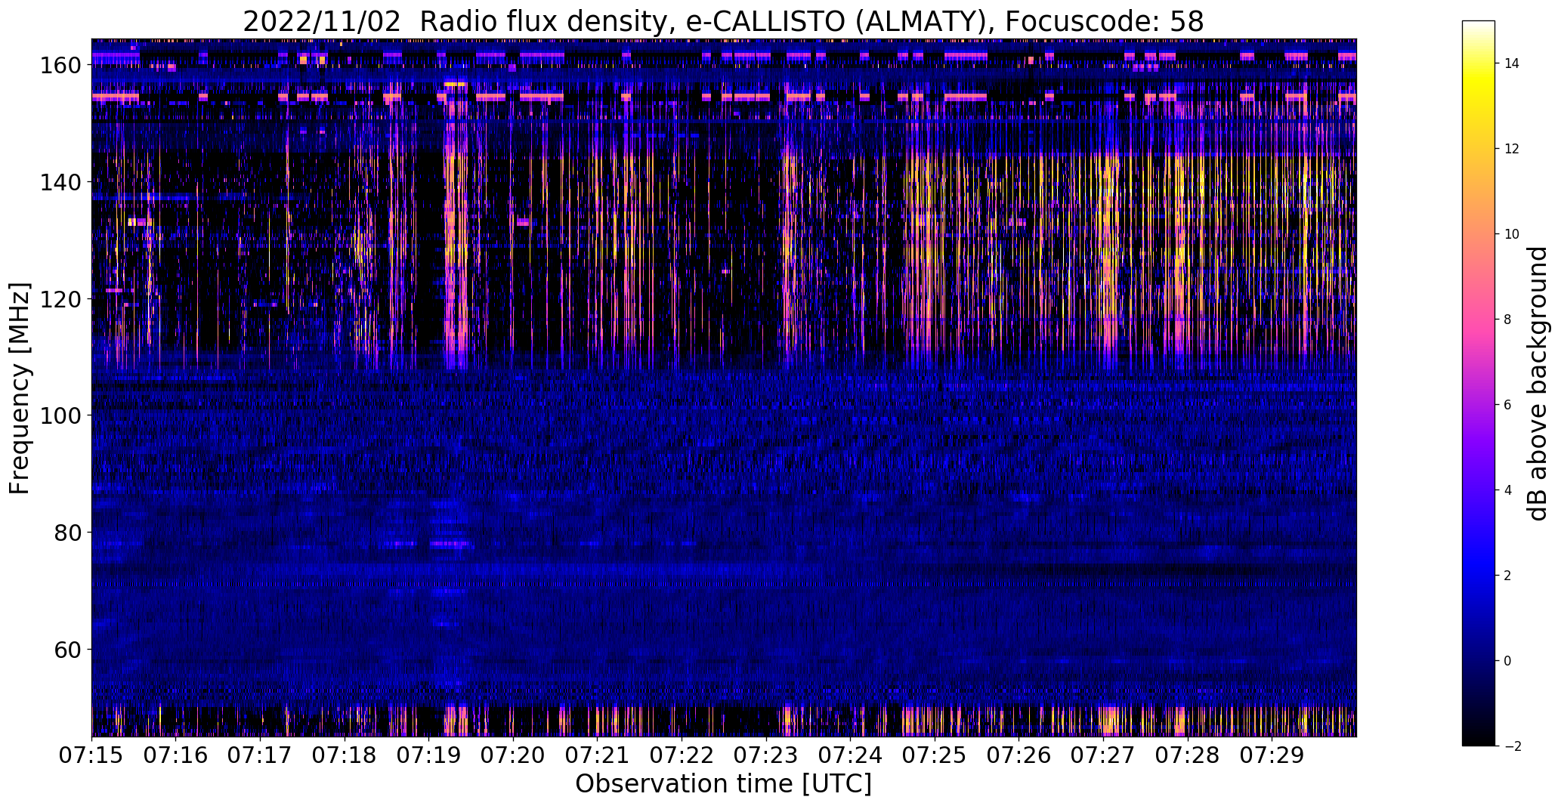Click the 80 frequency tick label
The width and height of the screenshot is (1561, 806).
(x=67, y=533)
